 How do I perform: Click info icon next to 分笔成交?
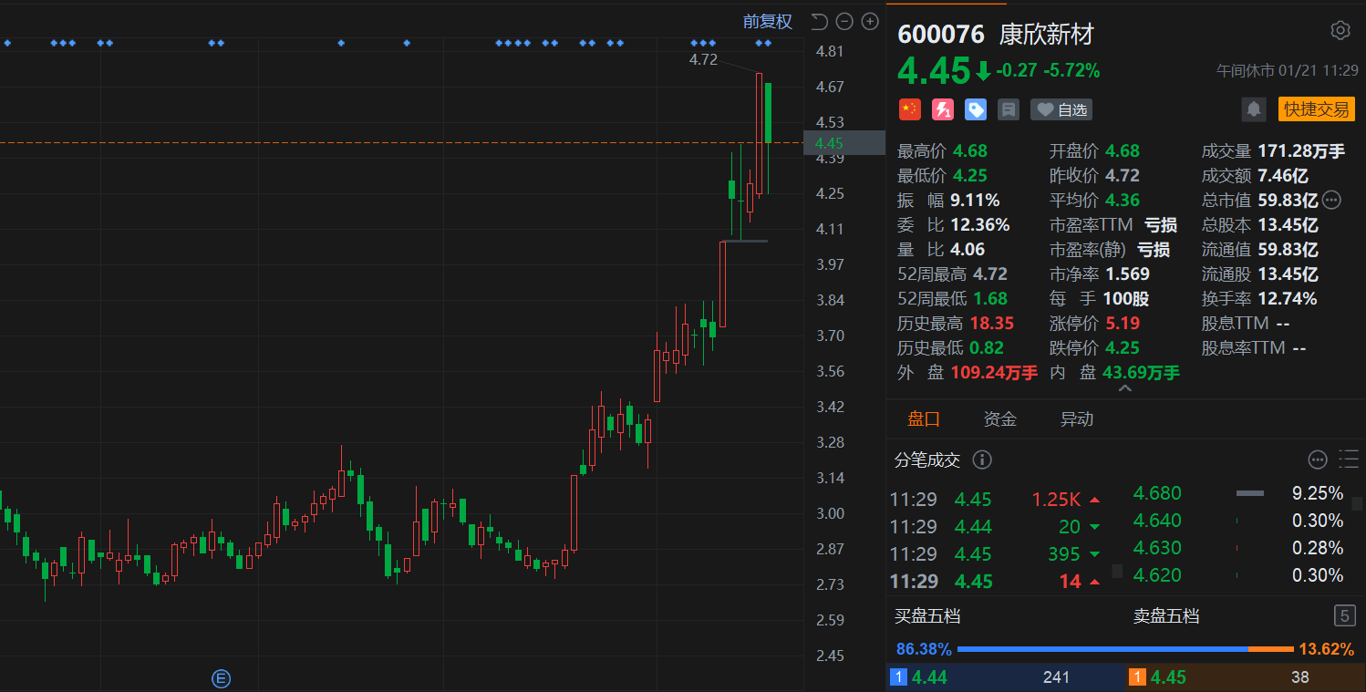pyautogui.click(x=982, y=460)
